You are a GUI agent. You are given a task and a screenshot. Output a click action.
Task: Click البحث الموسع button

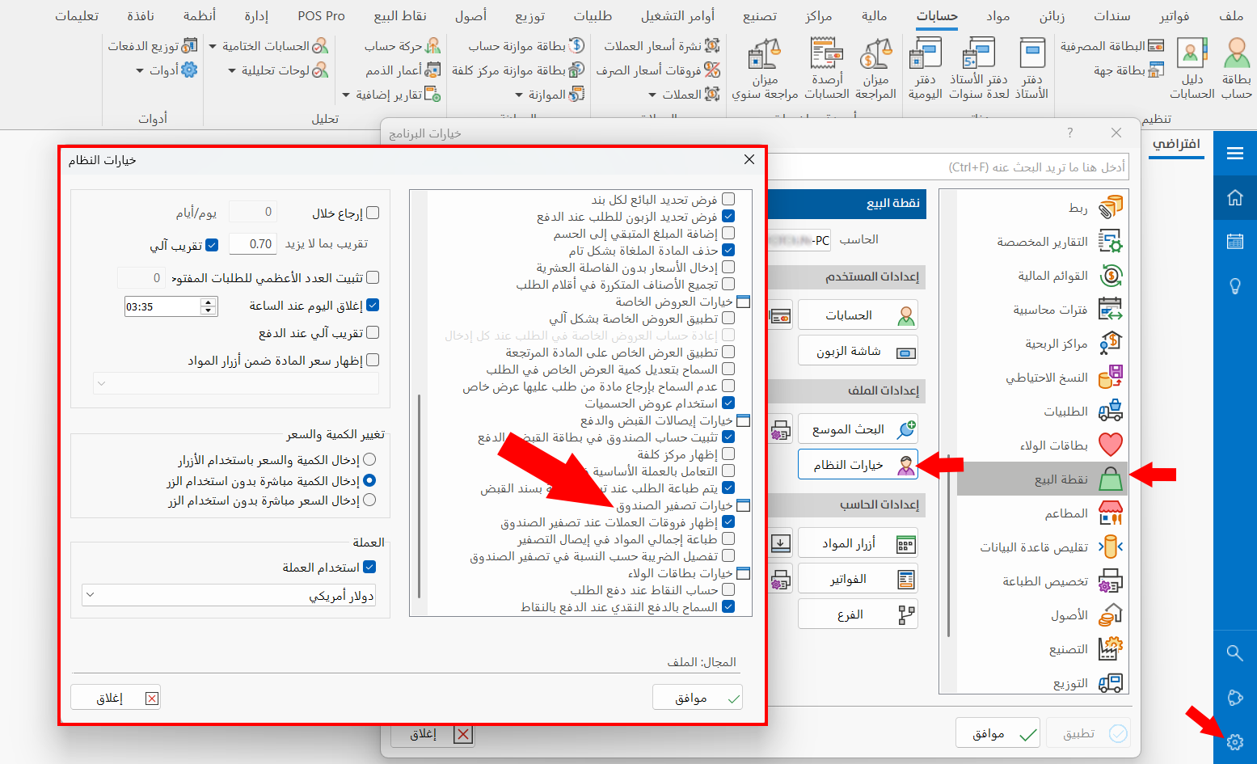(858, 429)
